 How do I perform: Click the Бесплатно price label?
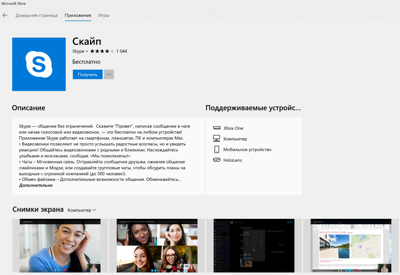click(86, 62)
